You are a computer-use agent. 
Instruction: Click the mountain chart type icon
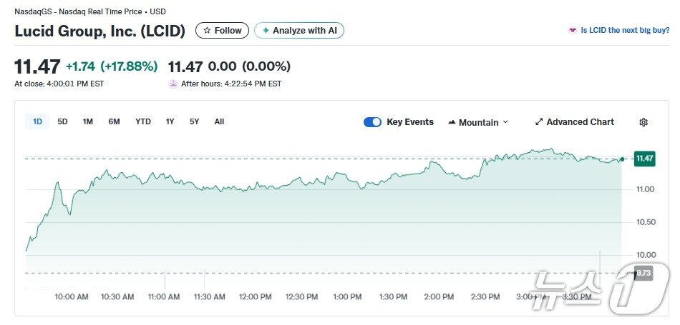point(452,122)
